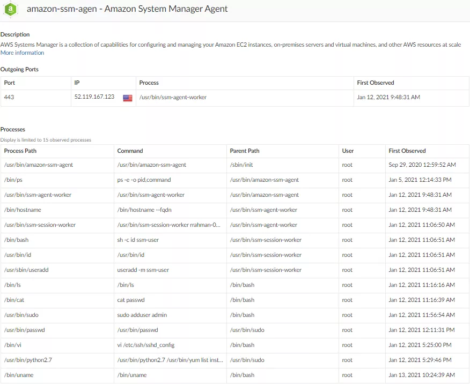Image resolution: width=470 pixels, height=384 pixels.
Task: Click the truncated ssm-session-worker rrahman command
Action: 169,225
